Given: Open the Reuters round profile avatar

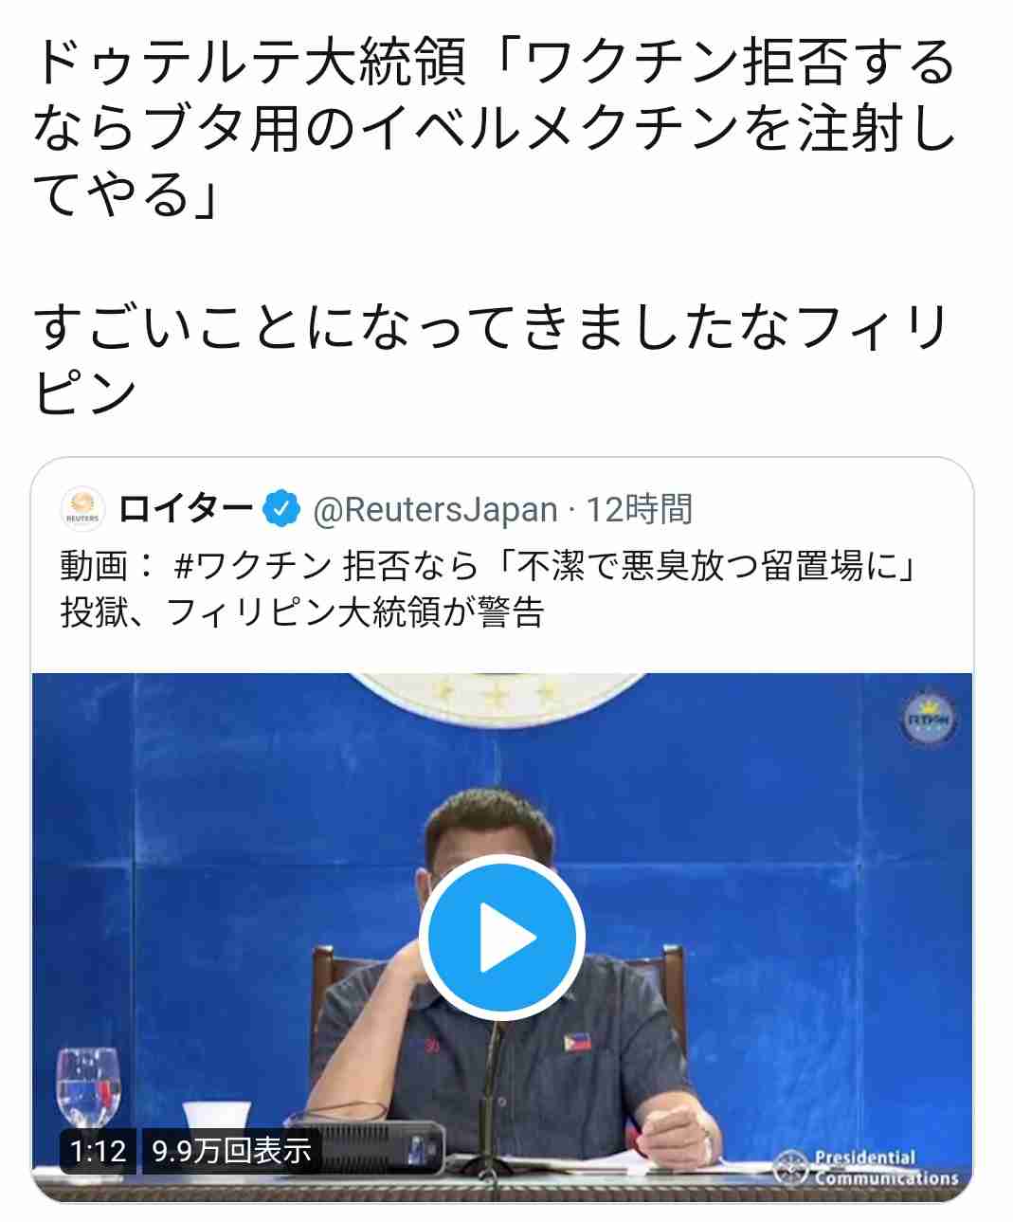Looking at the screenshot, I should 82,510.
